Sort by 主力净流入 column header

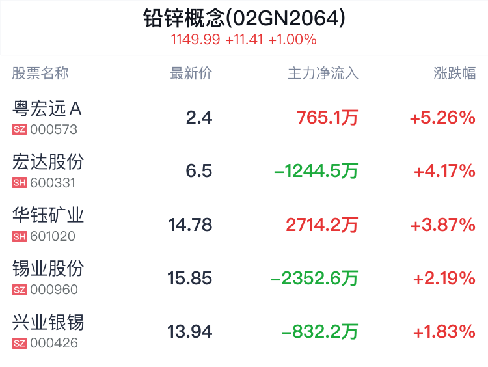(x=323, y=74)
